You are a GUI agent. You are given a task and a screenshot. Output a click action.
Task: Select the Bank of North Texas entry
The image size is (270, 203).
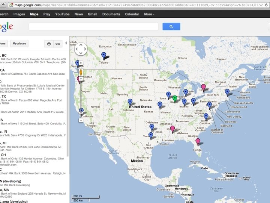pos(33,100)
